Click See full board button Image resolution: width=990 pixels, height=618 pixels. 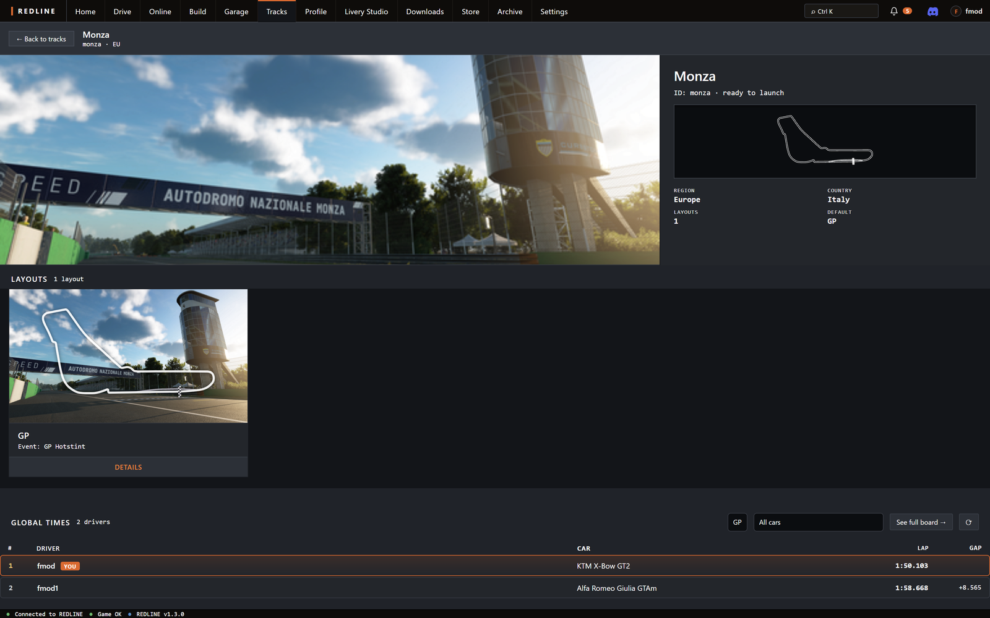pos(921,522)
